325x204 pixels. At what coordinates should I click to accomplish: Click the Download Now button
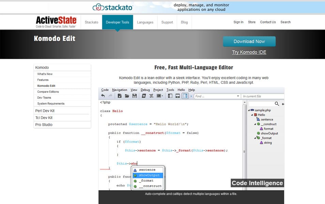pyautogui.click(x=249, y=41)
